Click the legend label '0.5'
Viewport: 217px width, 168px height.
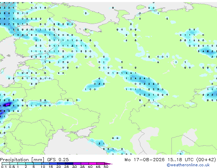click(x=12, y=167)
